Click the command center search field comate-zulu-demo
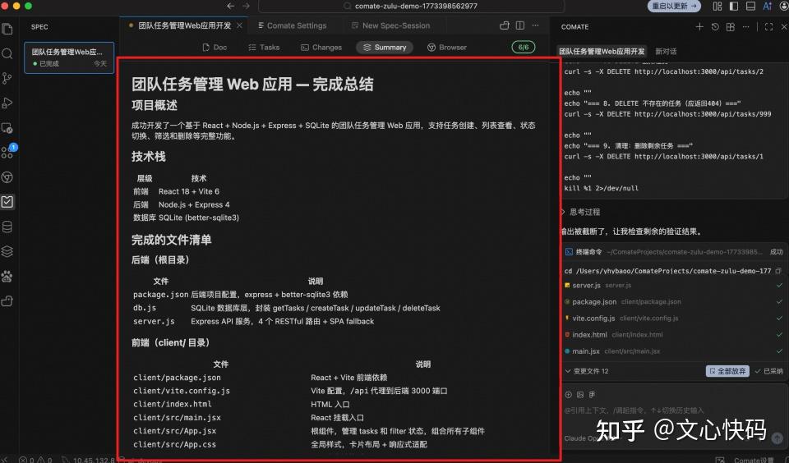Screen dimensions: 789x463 [x=411, y=6]
